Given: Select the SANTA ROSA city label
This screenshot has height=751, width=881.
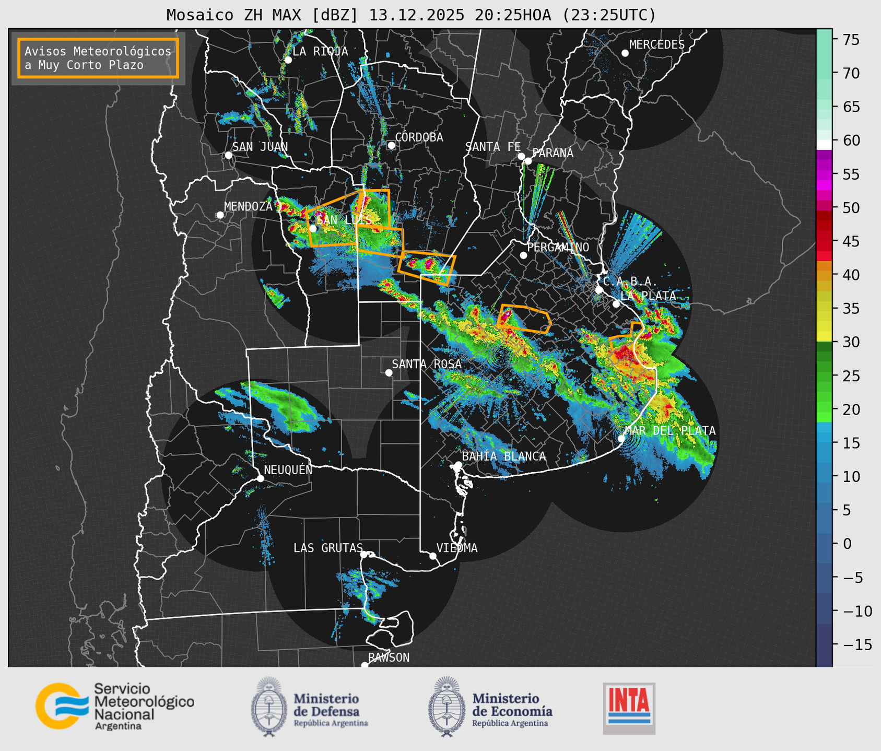Looking at the screenshot, I should pos(427,364).
